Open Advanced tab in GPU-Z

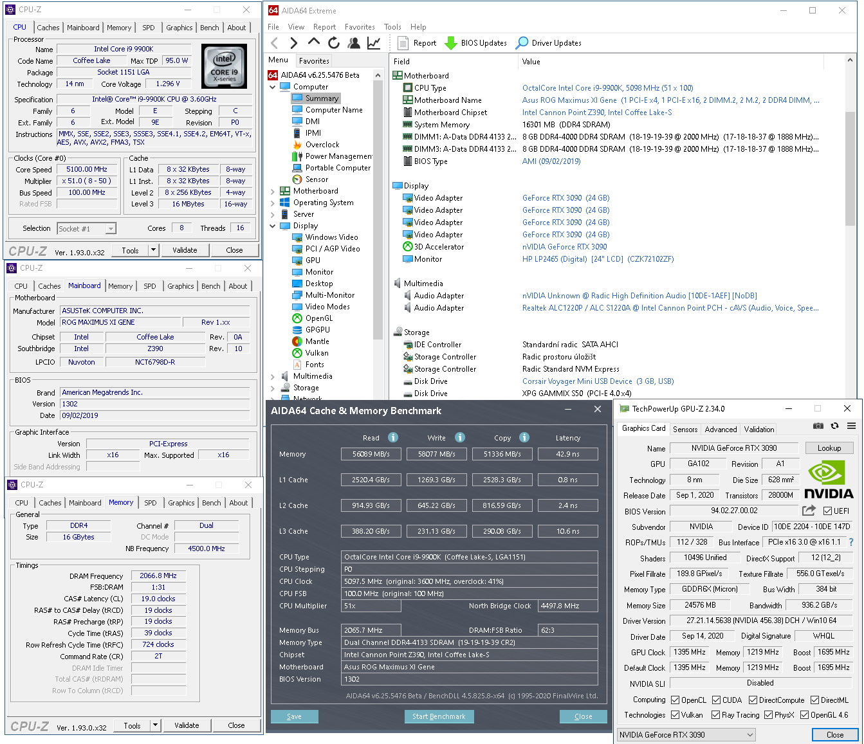coord(721,429)
